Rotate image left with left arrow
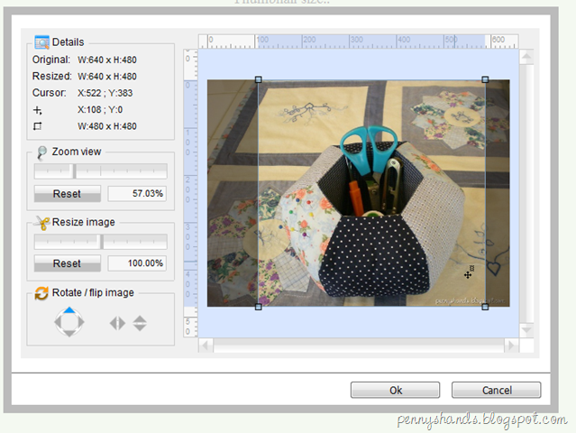The height and width of the screenshot is (433, 576). 58,322
